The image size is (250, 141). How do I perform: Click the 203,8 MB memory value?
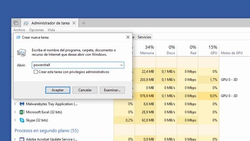147,80
